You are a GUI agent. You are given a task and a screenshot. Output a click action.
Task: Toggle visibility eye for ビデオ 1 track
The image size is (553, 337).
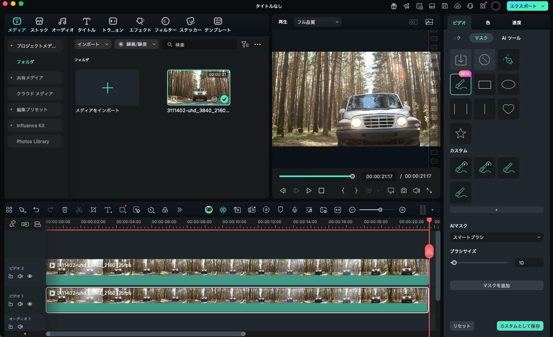(30, 304)
